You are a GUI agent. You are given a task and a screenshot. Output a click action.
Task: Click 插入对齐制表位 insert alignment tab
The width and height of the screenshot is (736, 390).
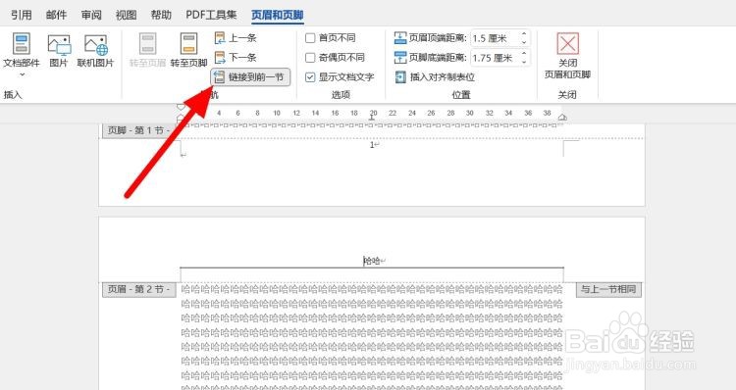pos(435,77)
